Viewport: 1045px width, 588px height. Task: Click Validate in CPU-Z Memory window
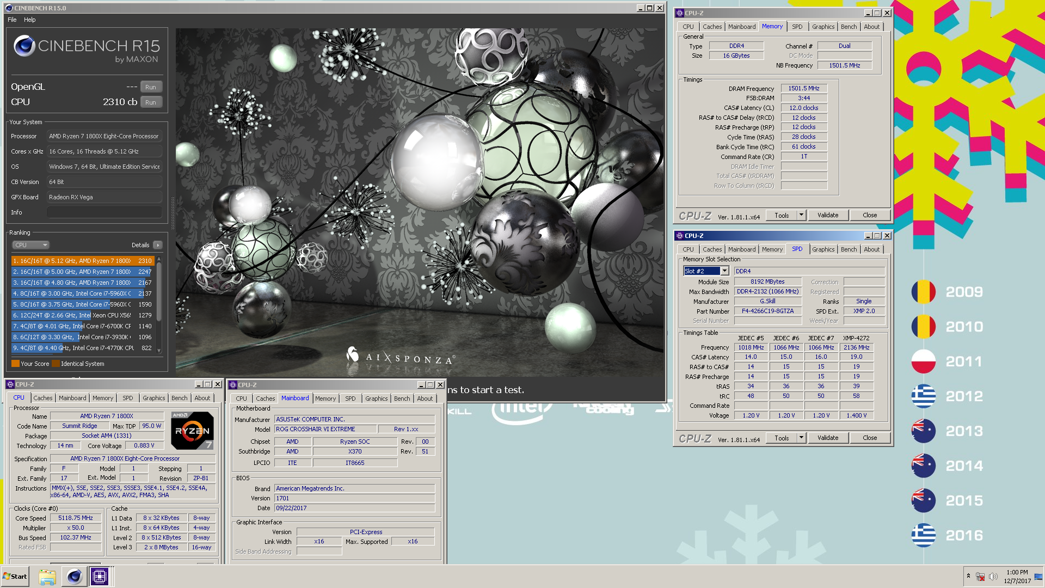pos(828,216)
